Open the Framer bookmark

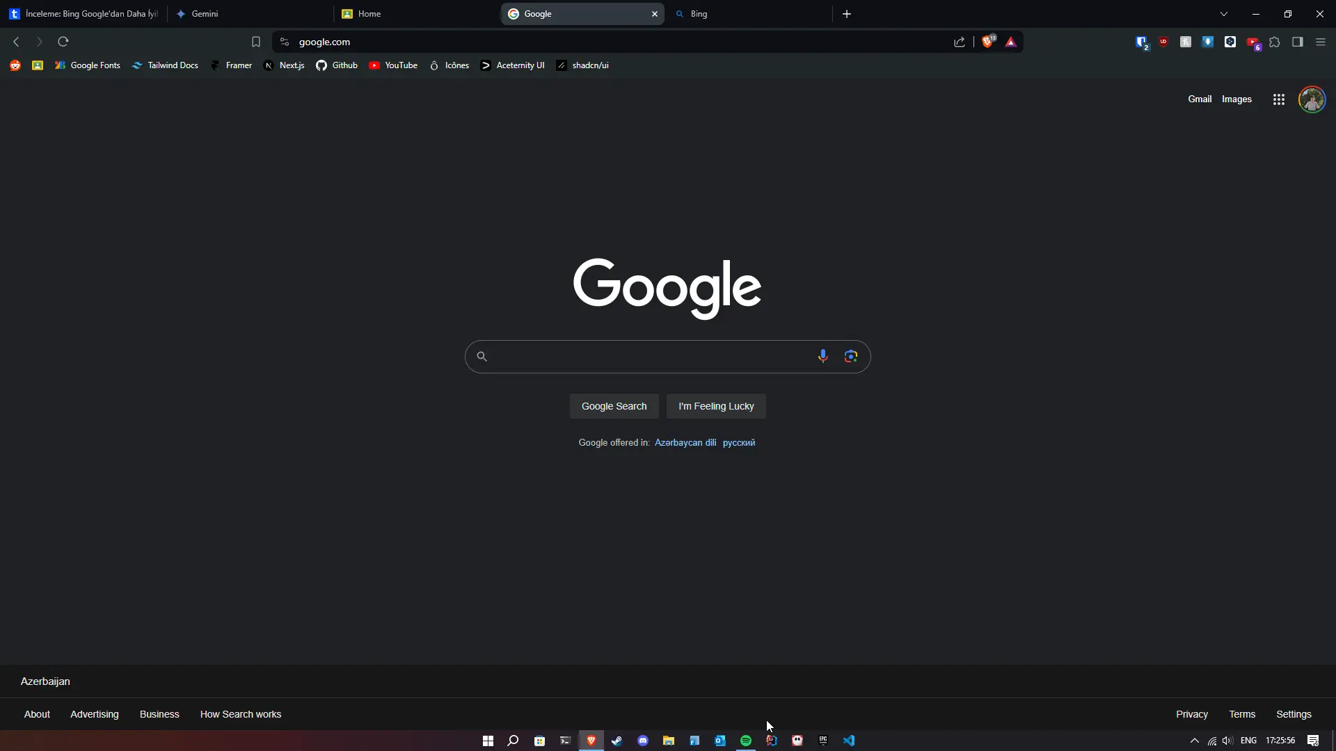point(231,65)
